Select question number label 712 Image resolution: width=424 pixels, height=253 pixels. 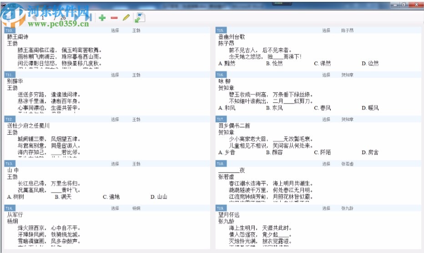point(10,119)
